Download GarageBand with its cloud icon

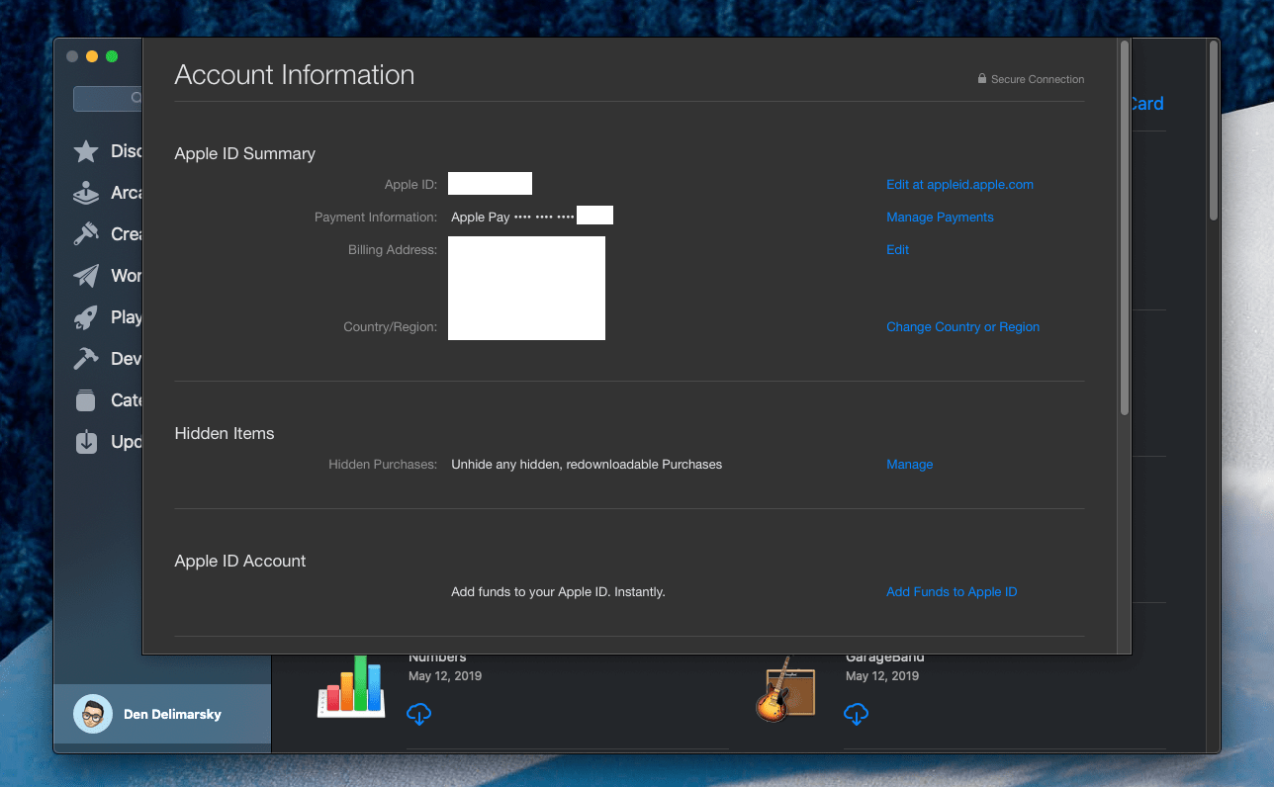[857, 714]
